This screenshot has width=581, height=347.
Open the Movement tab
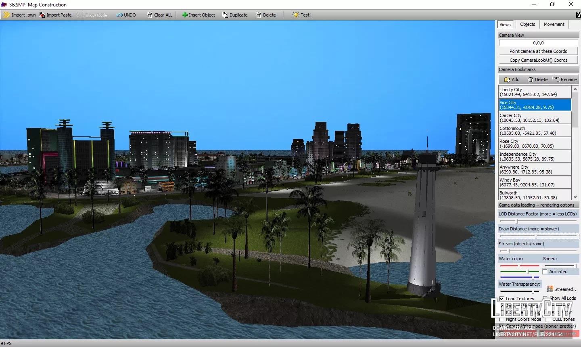point(554,24)
